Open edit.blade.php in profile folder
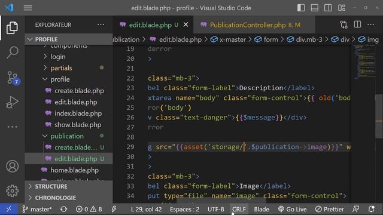Image resolution: width=383 pixels, height=215 pixels. [x=68, y=102]
